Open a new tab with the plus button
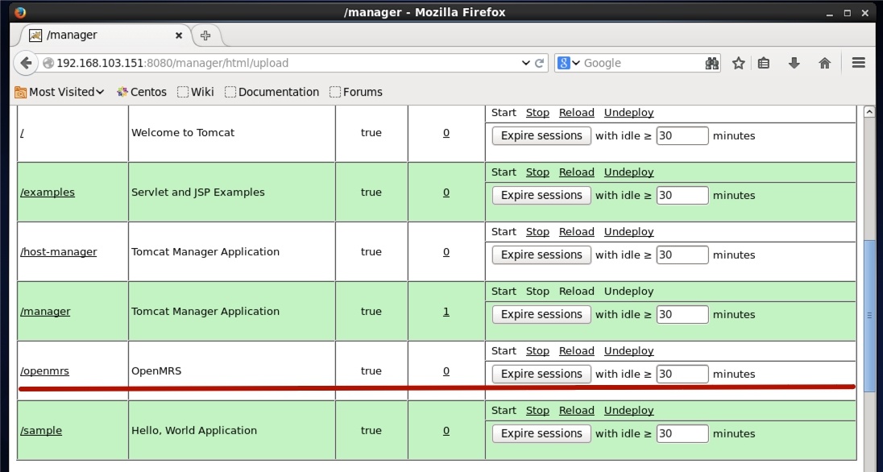The height and width of the screenshot is (472, 883). [205, 35]
